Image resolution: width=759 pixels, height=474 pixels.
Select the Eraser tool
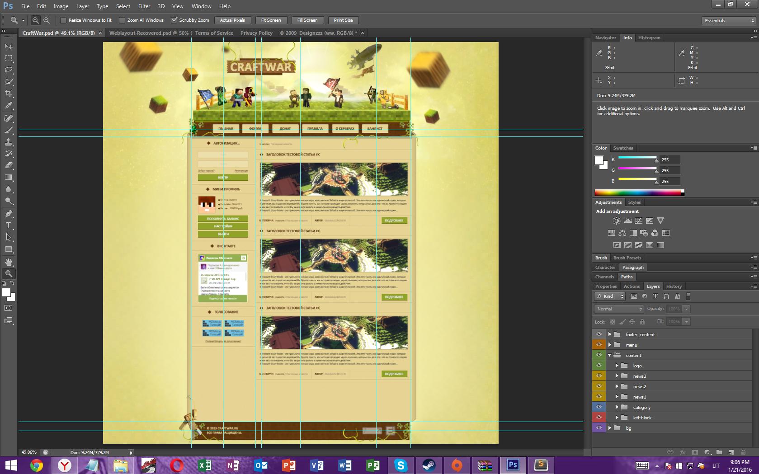[9, 165]
